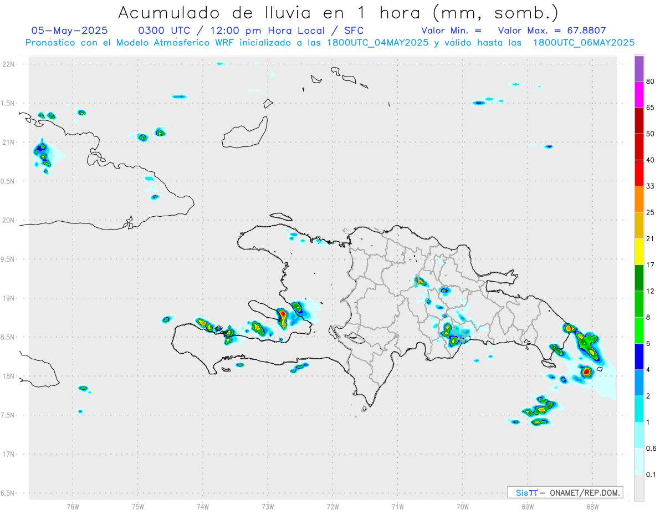Click the orange 25–33 legend color
This screenshot has height=514, width=665.
point(639,199)
